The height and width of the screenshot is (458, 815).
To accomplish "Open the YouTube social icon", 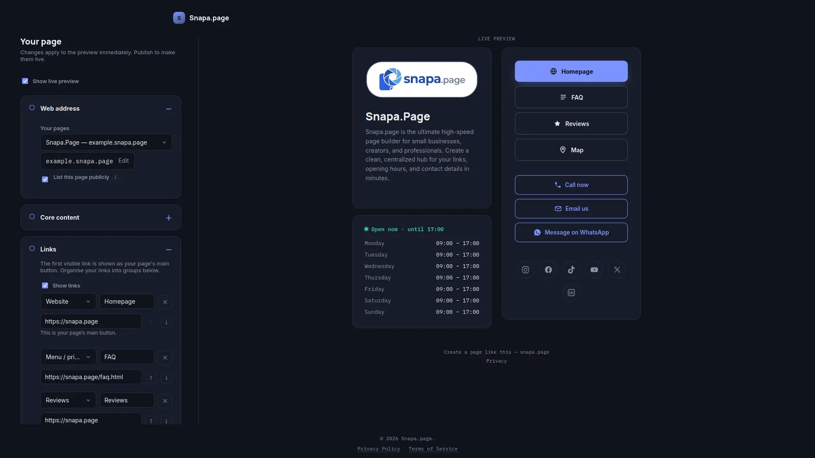I will (x=594, y=270).
